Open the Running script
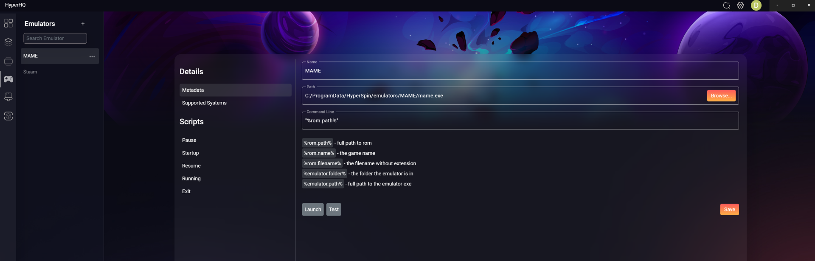This screenshot has height=261, width=815. click(235, 178)
